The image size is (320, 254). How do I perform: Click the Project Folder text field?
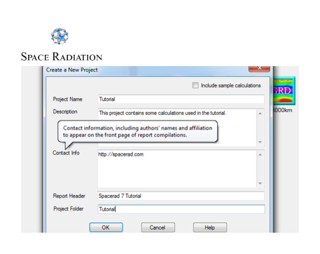181,209
